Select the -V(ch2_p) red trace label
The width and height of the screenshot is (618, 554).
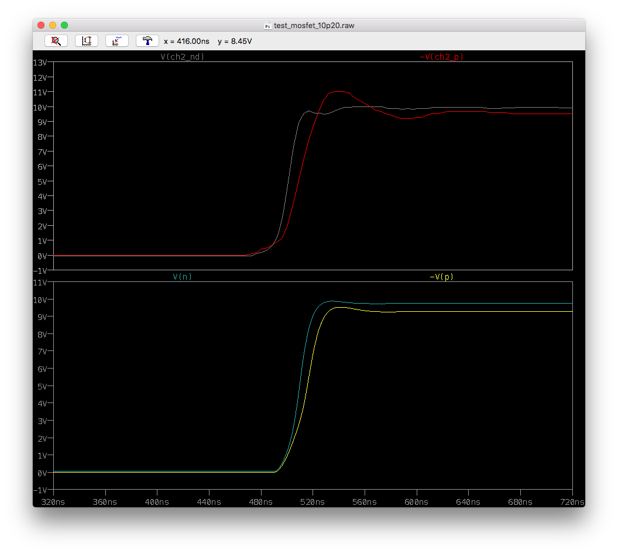441,57
